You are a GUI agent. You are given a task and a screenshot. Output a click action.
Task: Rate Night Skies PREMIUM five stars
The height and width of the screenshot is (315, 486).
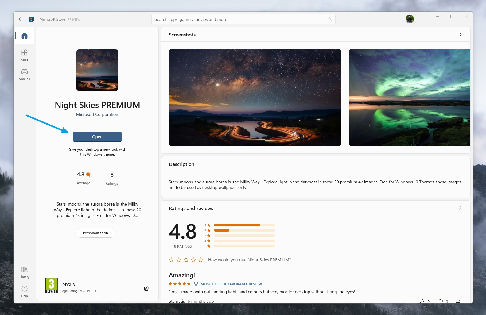[x=201, y=260]
